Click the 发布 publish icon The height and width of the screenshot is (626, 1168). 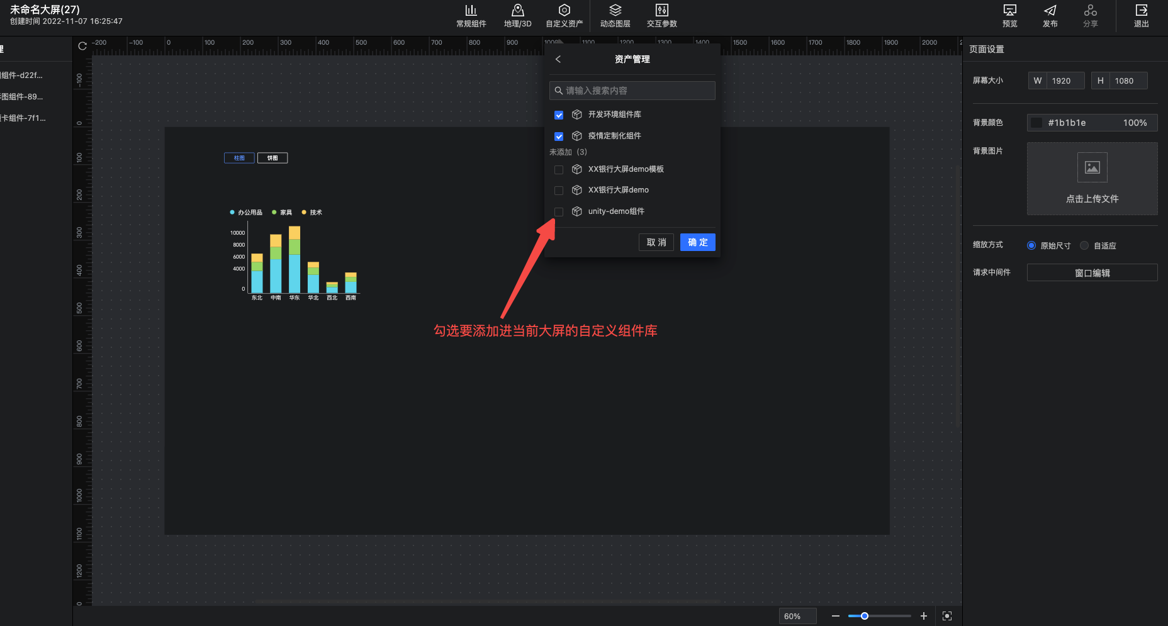[x=1050, y=11]
